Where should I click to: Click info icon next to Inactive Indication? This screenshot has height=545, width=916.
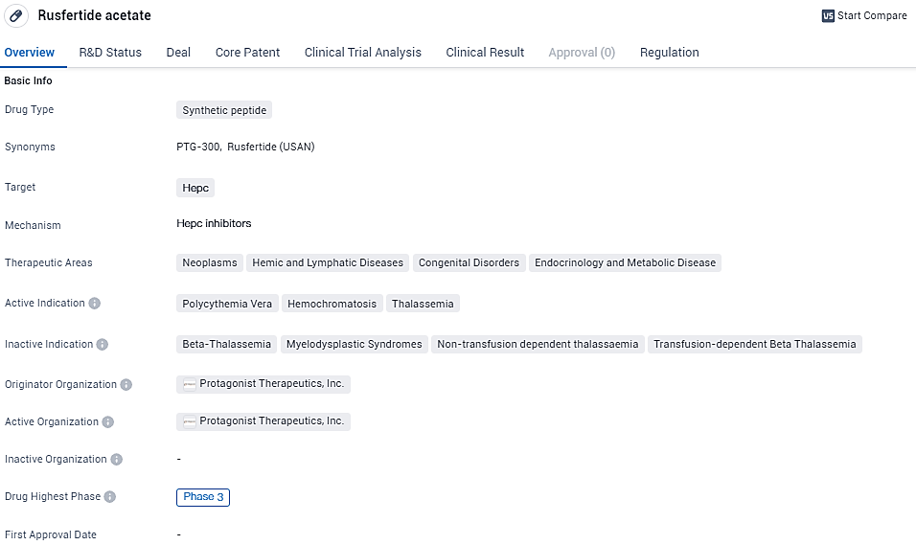[x=103, y=345]
